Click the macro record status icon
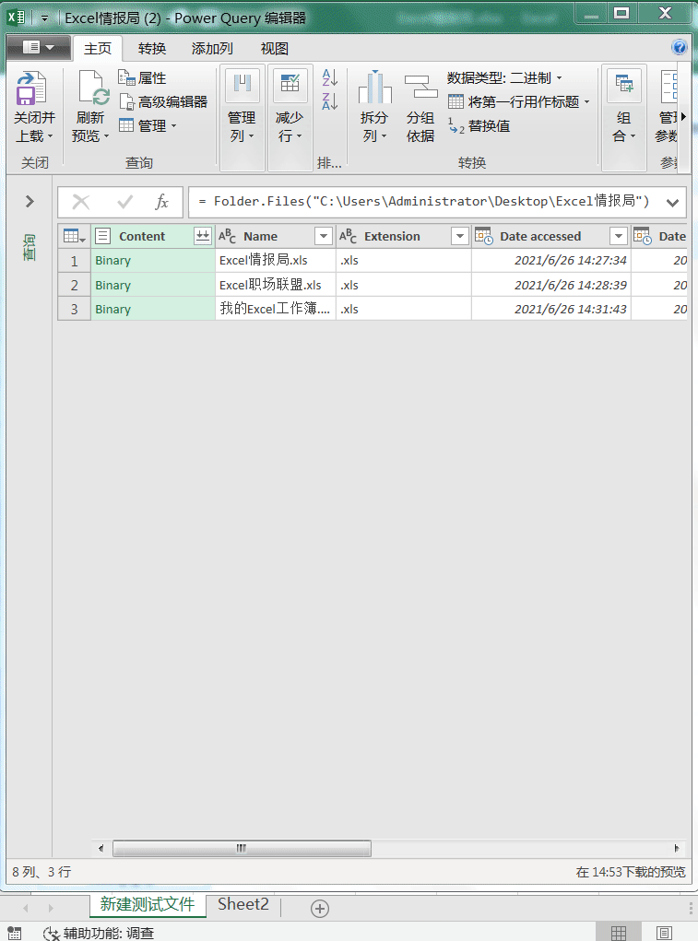 pyautogui.click(x=15, y=933)
